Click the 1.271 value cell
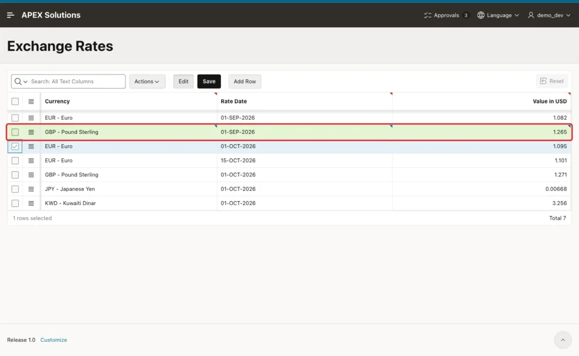The height and width of the screenshot is (356, 579). point(482,175)
